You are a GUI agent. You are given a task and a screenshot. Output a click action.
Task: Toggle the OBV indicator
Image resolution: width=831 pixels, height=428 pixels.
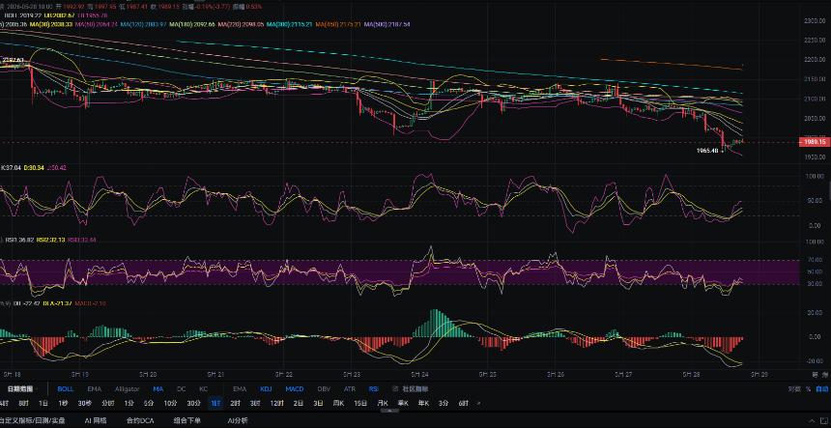point(324,388)
